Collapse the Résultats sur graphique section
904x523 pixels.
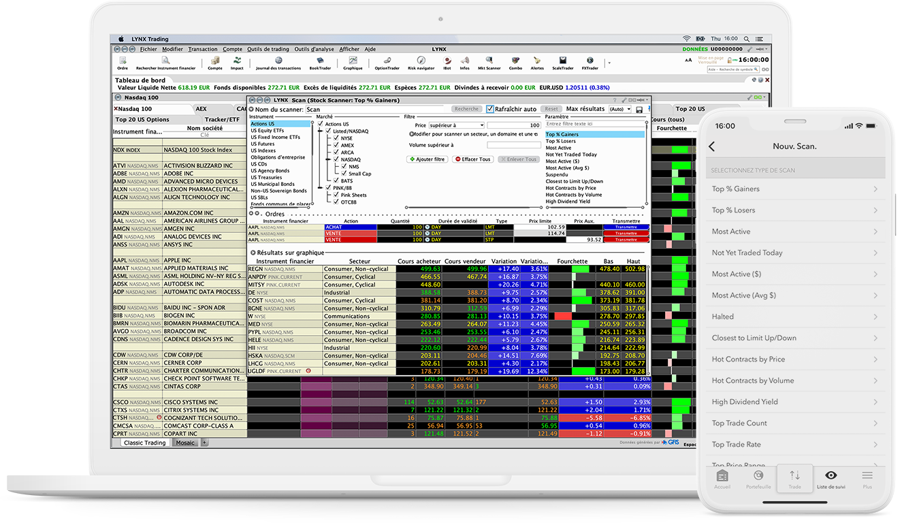(x=253, y=253)
